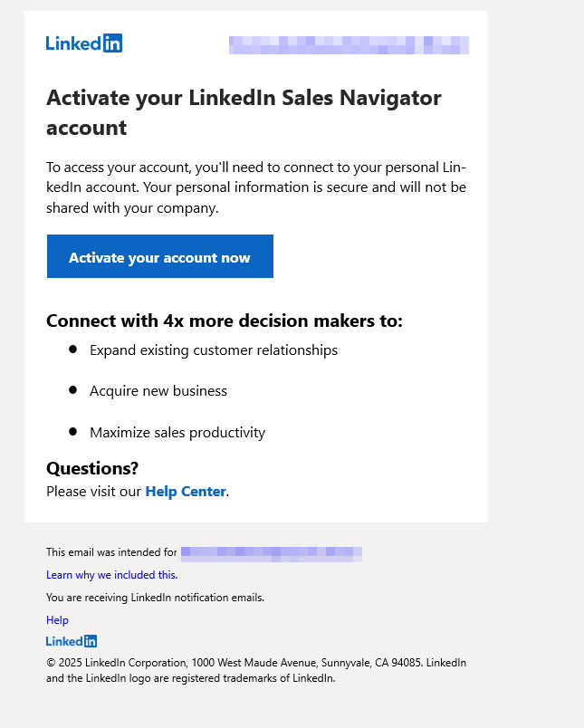
Task: Click the Connect with 4x more decision makers heading
Action: click(225, 321)
